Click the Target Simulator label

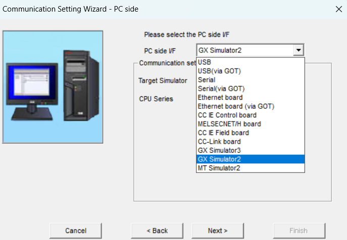pos(163,81)
